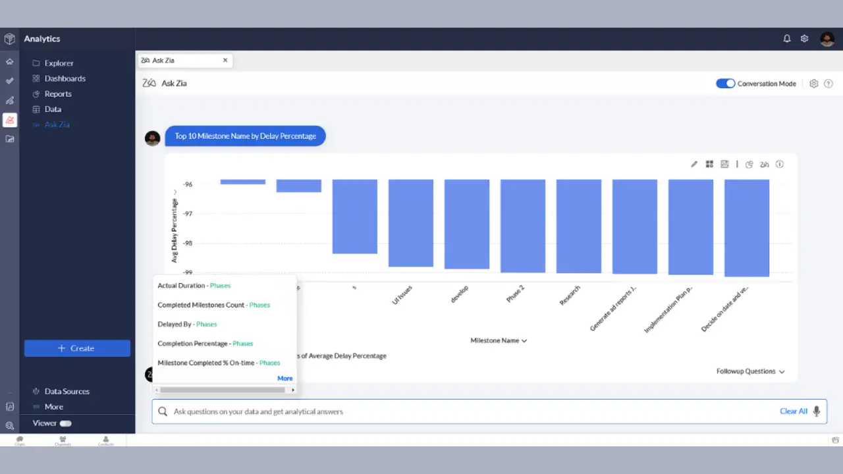Change chart type via the pie chart icon
This screenshot has width=843, height=474.
coord(749,164)
